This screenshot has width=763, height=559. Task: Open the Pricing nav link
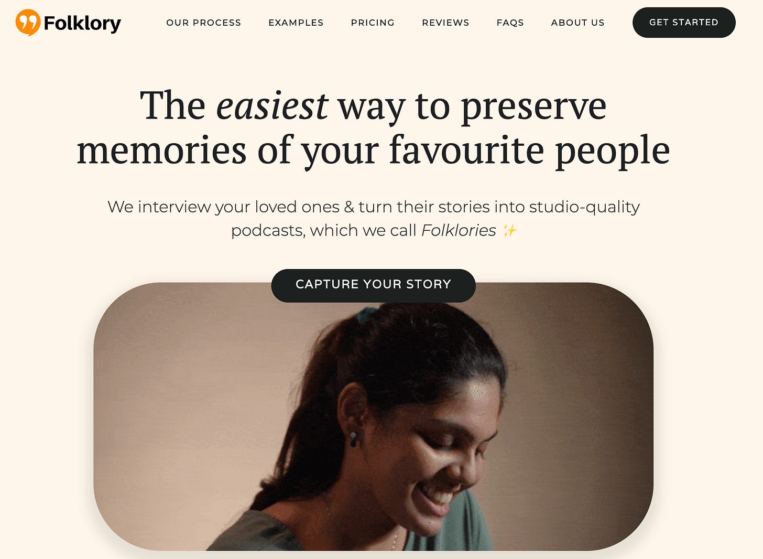point(373,23)
